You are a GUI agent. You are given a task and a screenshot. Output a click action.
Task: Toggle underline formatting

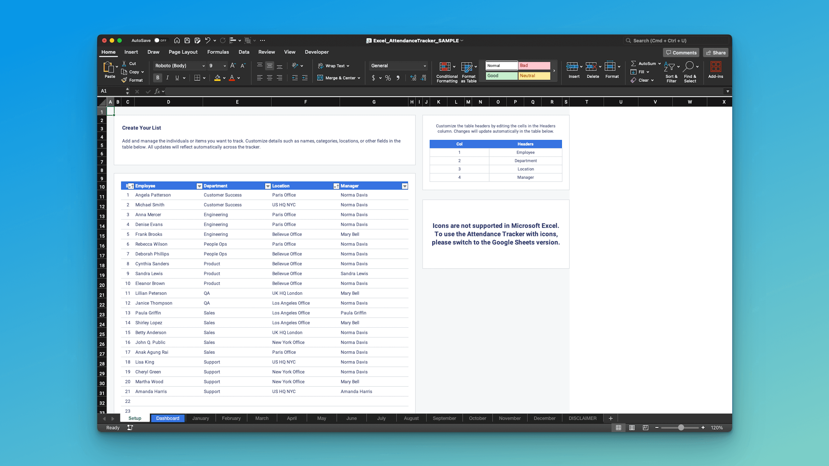click(x=177, y=77)
